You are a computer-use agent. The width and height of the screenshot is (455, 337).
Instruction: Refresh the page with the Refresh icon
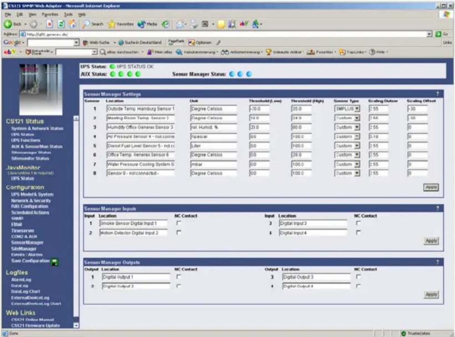61,24
